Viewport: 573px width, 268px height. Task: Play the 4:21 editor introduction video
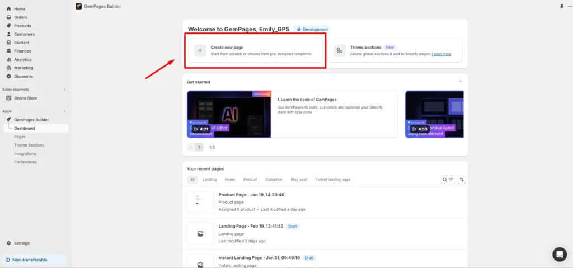tap(200, 129)
